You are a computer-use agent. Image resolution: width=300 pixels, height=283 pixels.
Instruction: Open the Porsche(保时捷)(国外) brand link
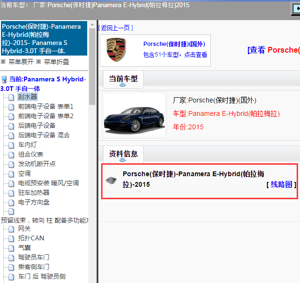click(174, 44)
